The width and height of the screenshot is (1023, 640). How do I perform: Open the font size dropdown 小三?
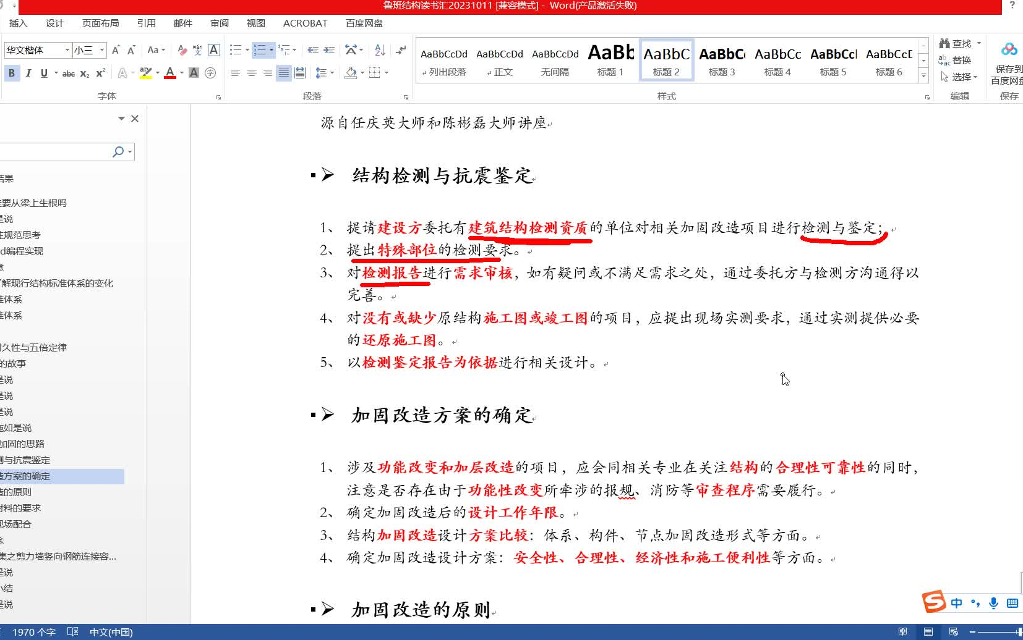pyautogui.click(x=101, y=50)
